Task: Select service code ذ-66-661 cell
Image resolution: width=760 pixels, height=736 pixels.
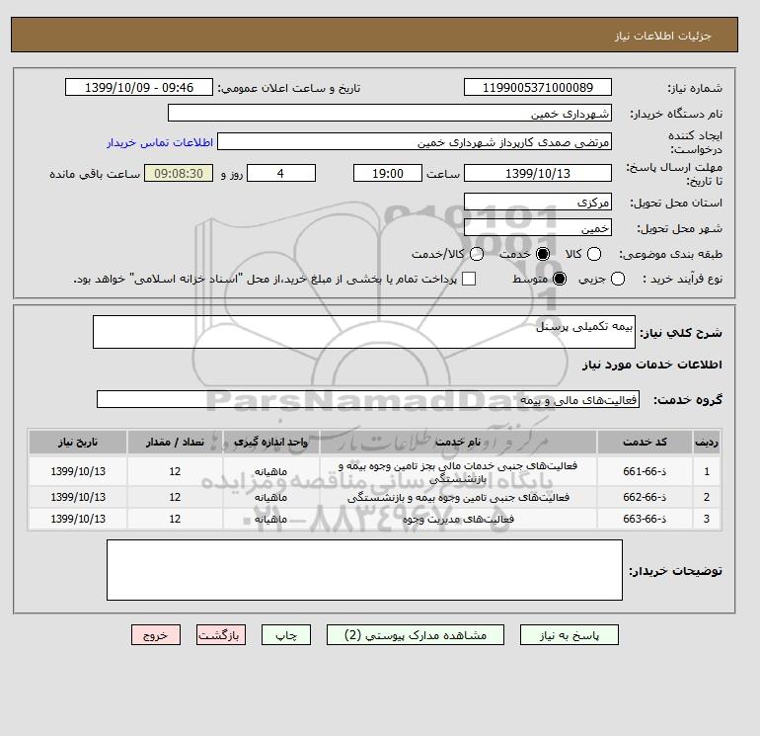Action: point(645,471)
